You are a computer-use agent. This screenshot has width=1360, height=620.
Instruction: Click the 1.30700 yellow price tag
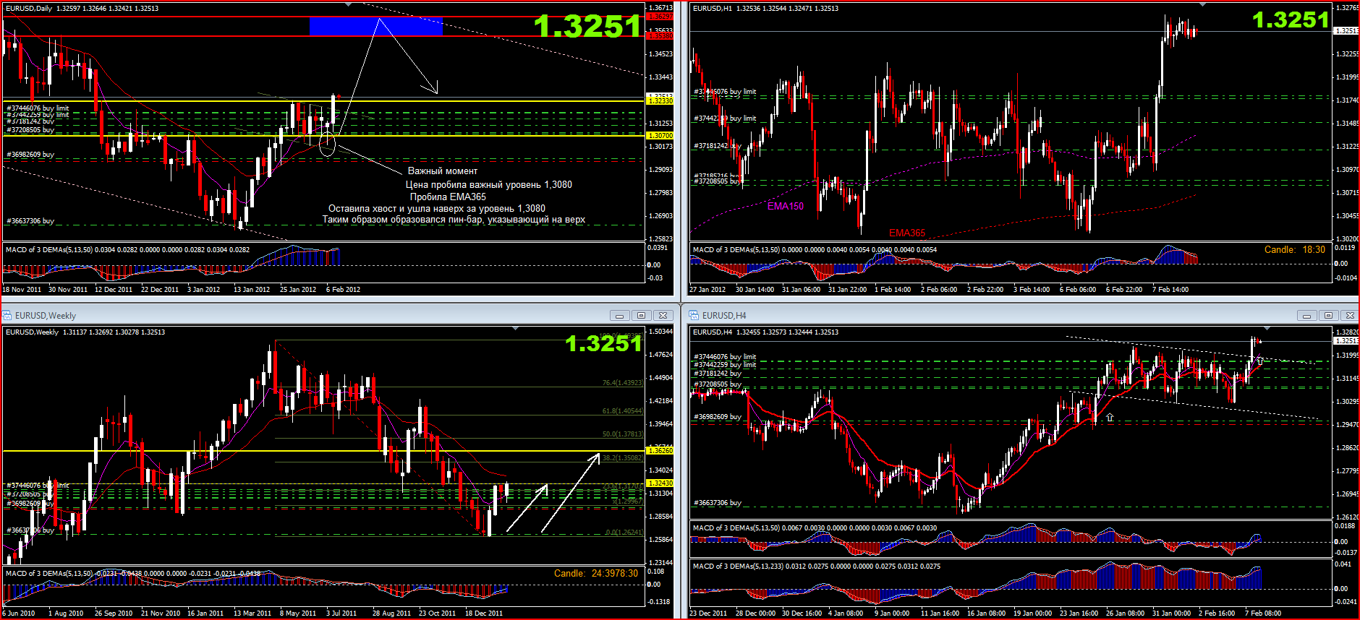(x=660, y=136)
